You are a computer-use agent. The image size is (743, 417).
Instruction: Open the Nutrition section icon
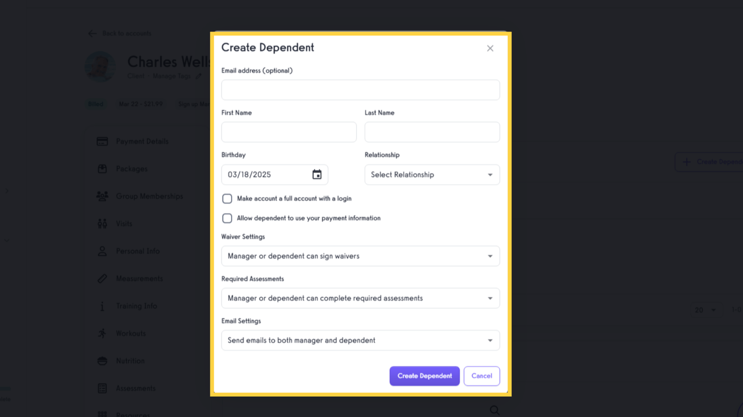102,361
